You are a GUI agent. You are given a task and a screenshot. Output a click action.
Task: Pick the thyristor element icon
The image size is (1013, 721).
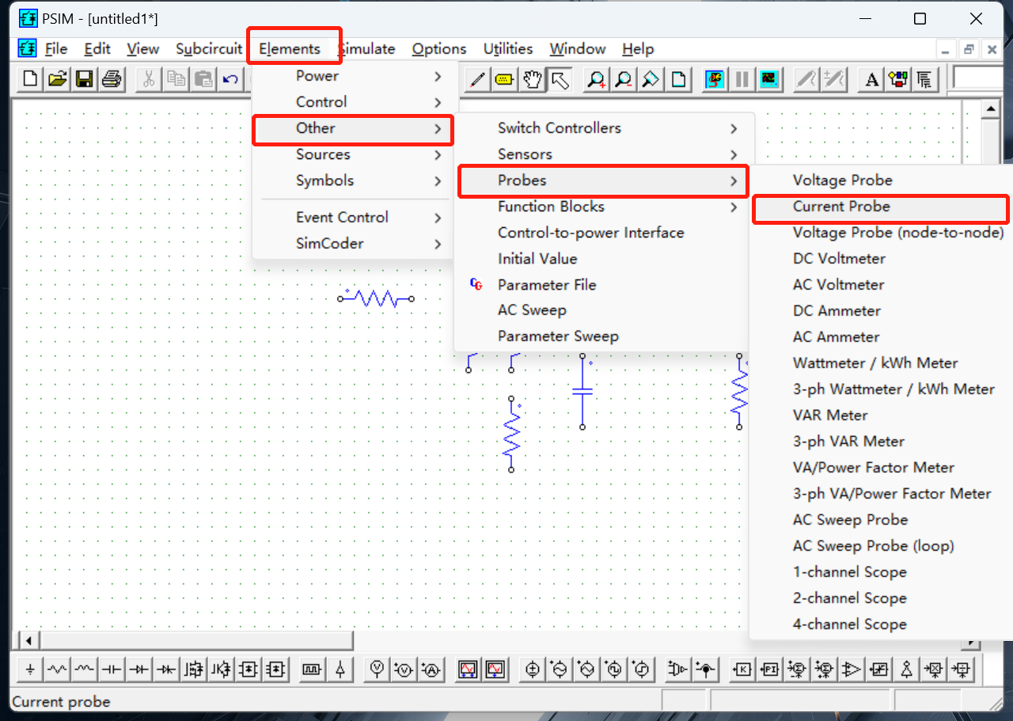pos(165,670)
